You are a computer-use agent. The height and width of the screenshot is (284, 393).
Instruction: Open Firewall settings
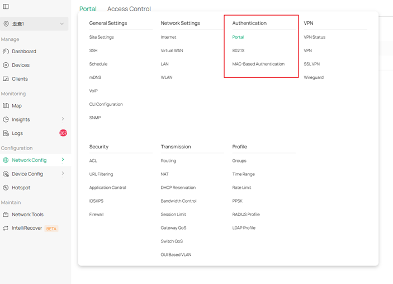click(x=96, y=215)
